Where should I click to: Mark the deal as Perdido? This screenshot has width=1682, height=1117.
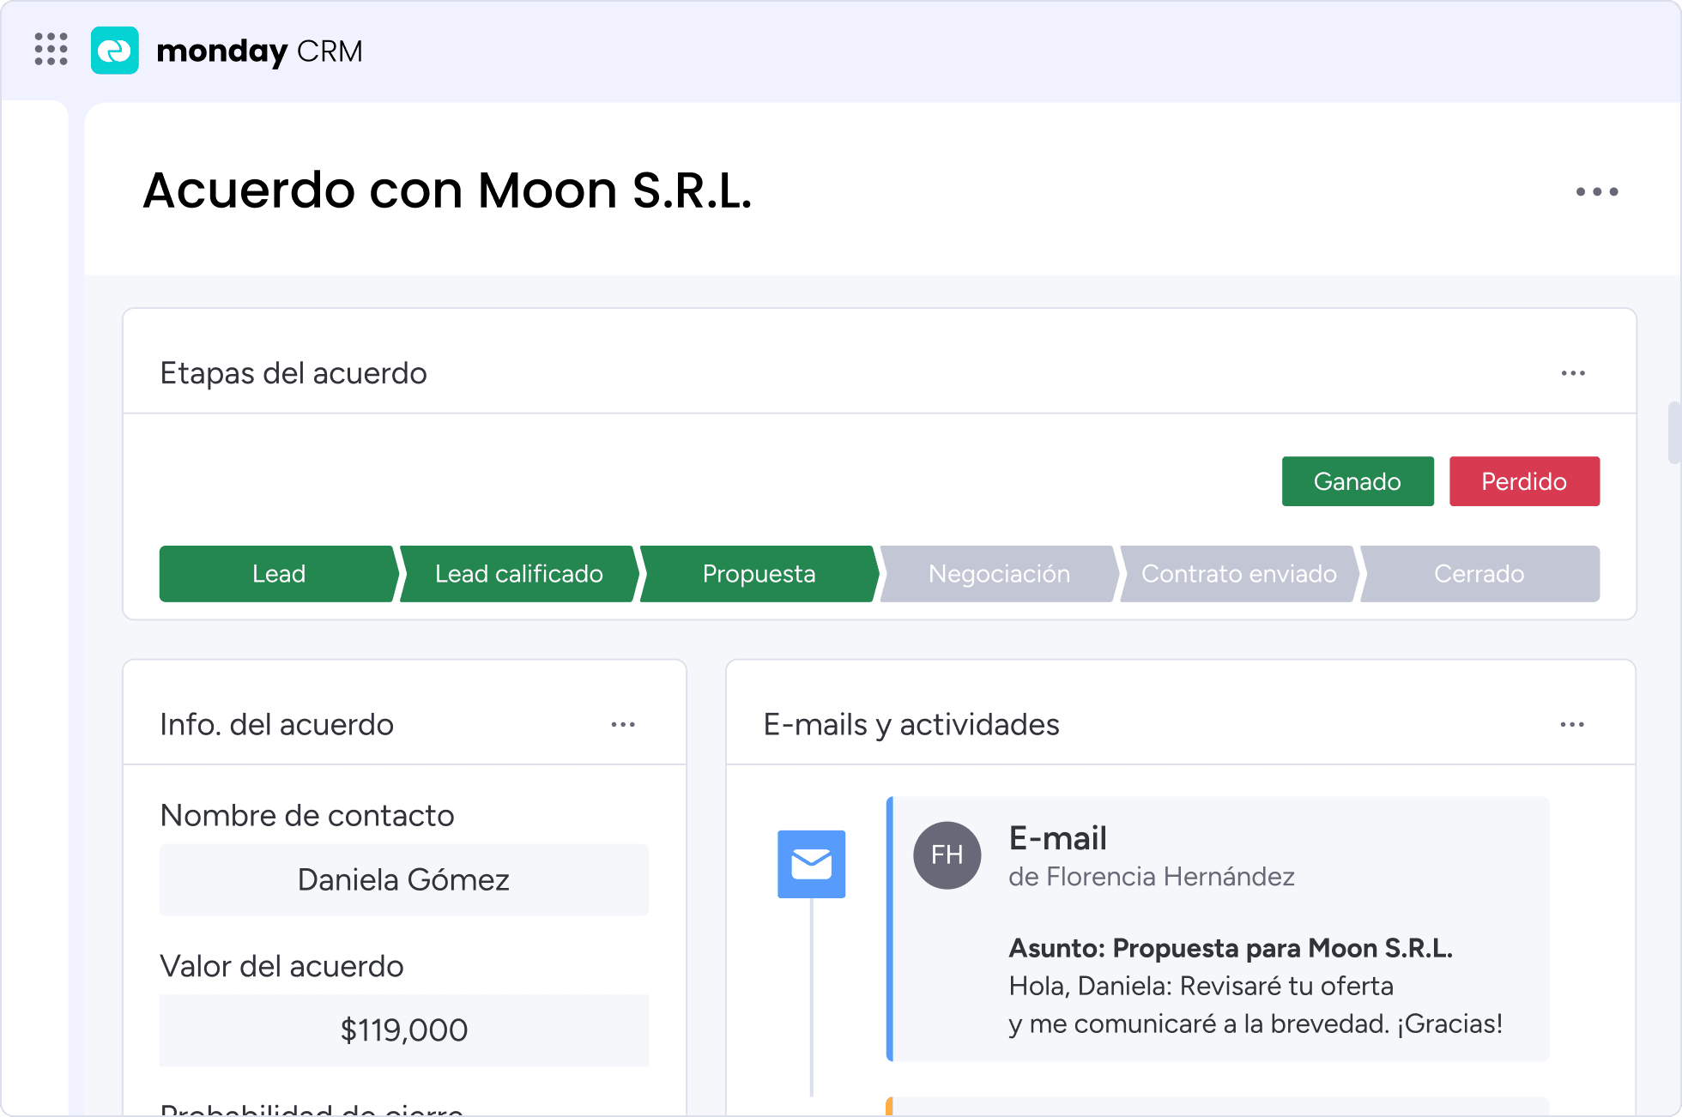(1524, 481)
